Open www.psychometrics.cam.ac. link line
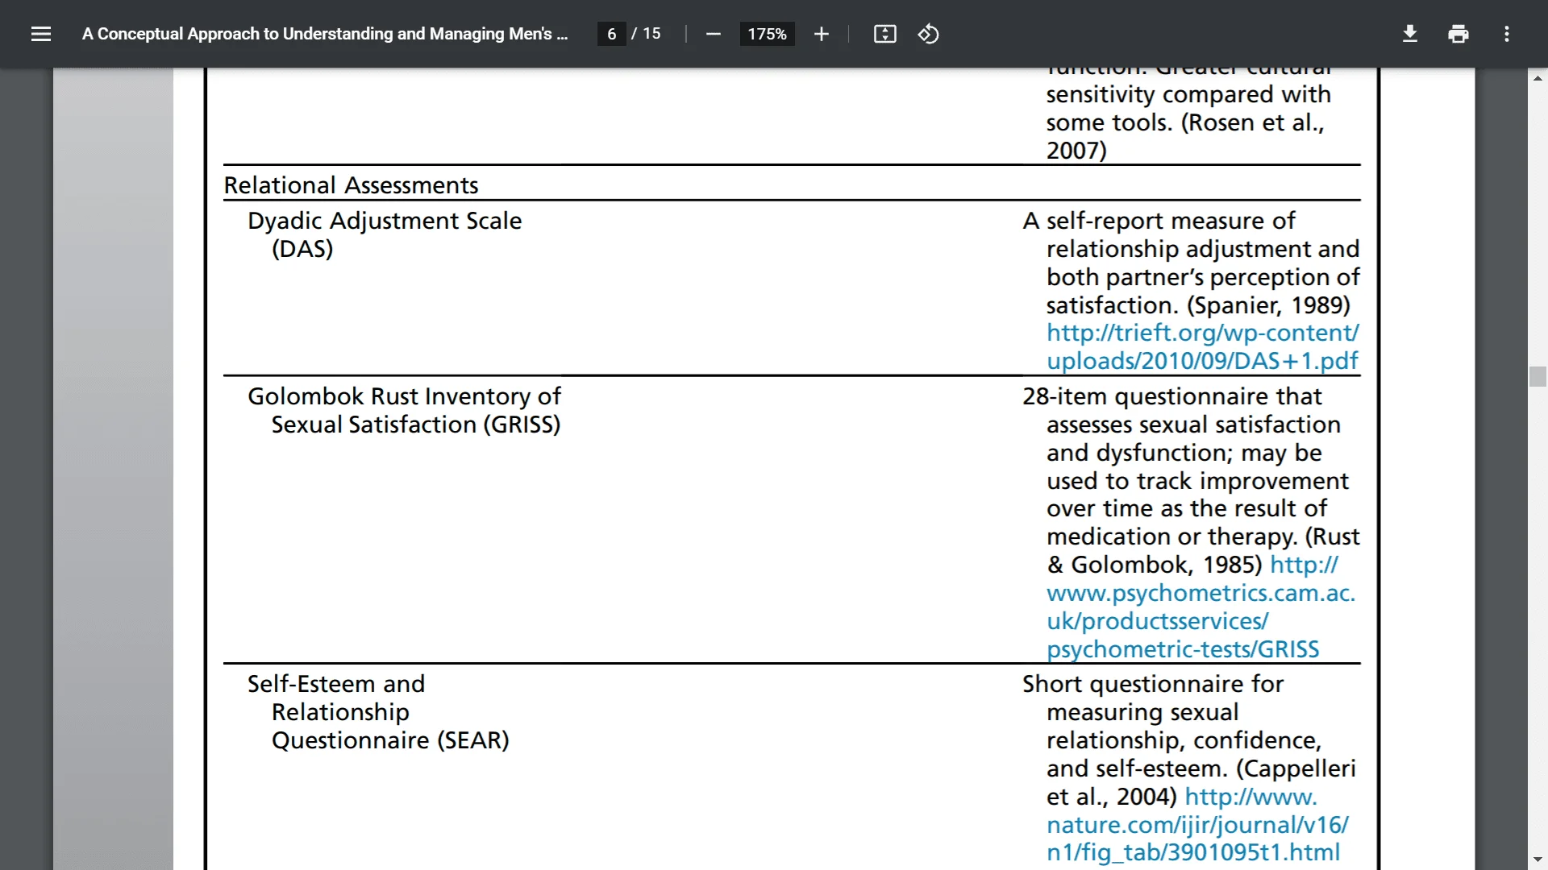Screen dimensions: 1548x870 pyautogui.click(x=1201, y=593)
